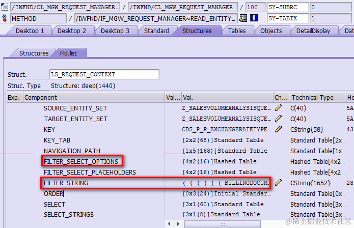Click the READ_ENTITY method name field
The height and width of the screenshot is (228, 354).
click(x=156, y=18)
